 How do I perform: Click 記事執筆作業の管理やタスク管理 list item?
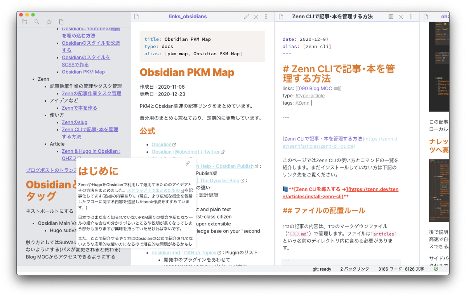point(86,86)
